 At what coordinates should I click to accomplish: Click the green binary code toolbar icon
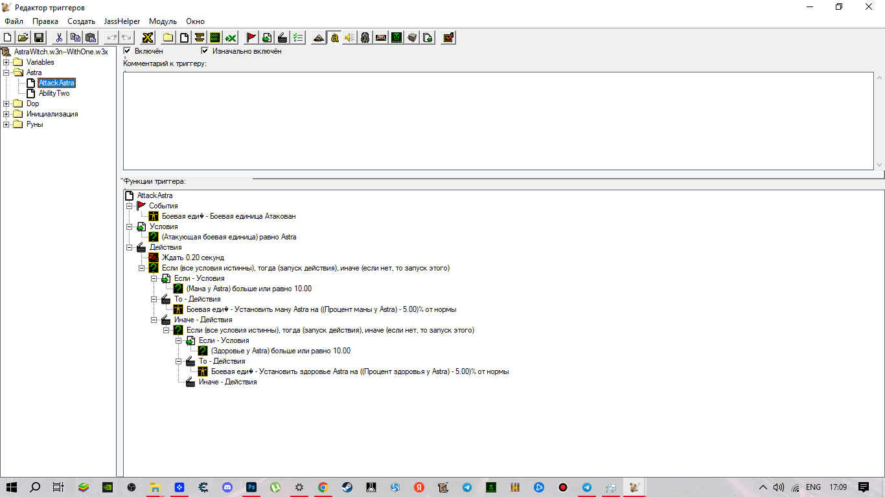(x=215, y=38)
